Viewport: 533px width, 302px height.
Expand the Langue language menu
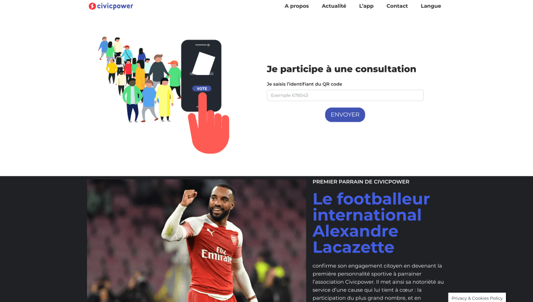tap(431, 6)
